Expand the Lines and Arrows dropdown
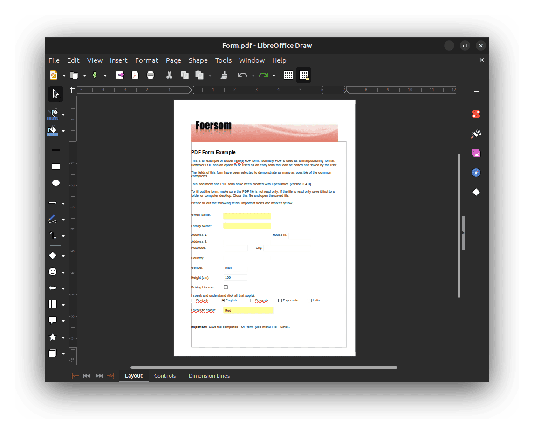534x434 pixels. point(63,203)
